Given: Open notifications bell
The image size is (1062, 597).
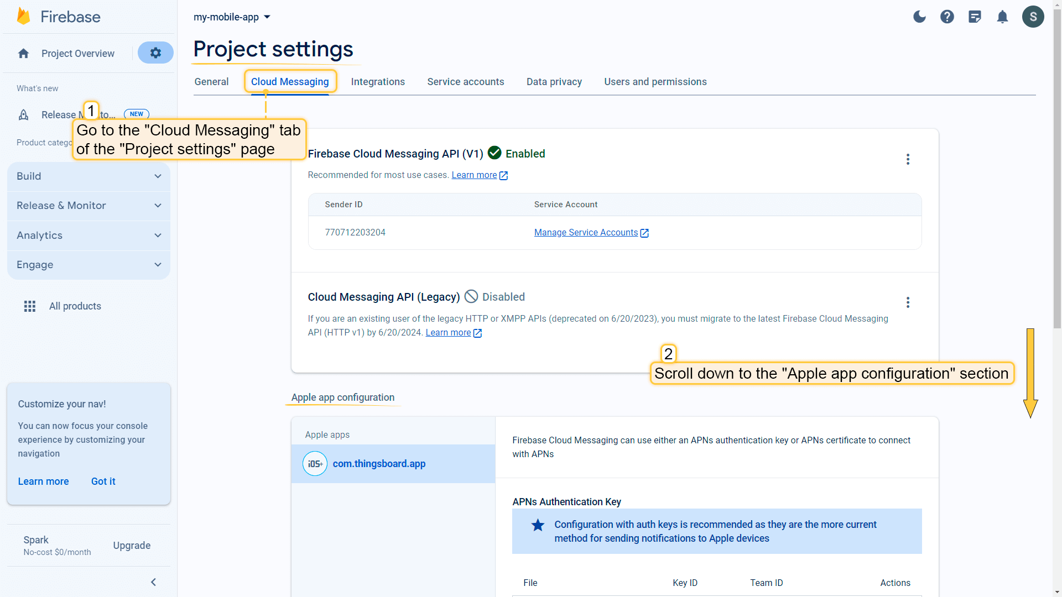Looking at the screenshot, I should (1002, 17).
